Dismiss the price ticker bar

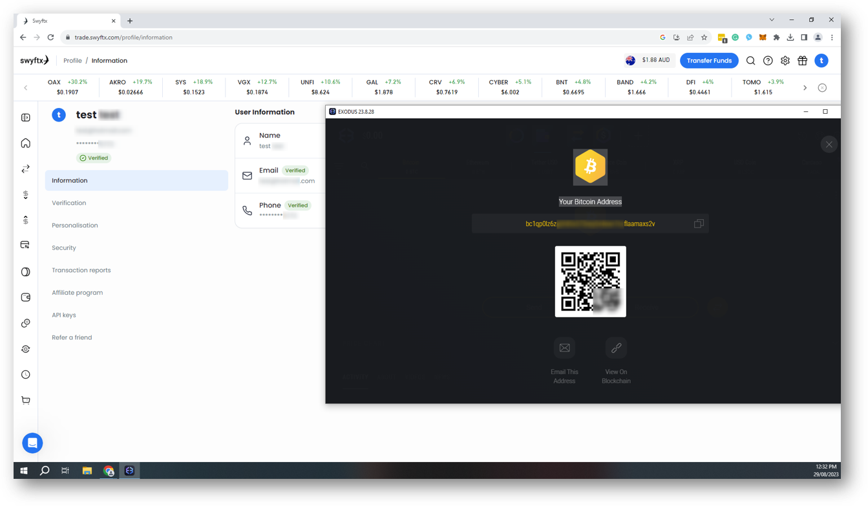(822, 88)
